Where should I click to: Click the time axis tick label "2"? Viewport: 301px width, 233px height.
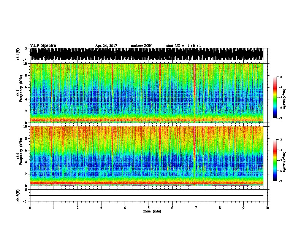(78, 208)
